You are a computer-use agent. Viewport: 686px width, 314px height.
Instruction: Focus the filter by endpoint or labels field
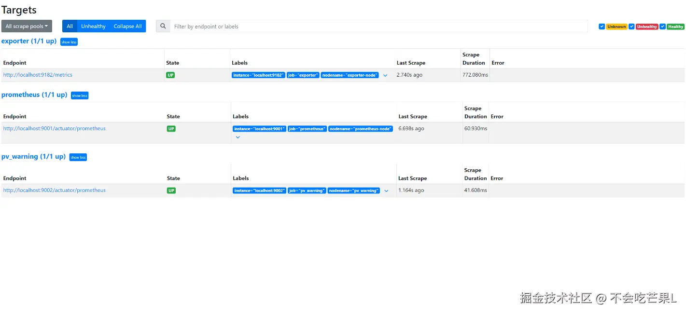click(378, 26)
